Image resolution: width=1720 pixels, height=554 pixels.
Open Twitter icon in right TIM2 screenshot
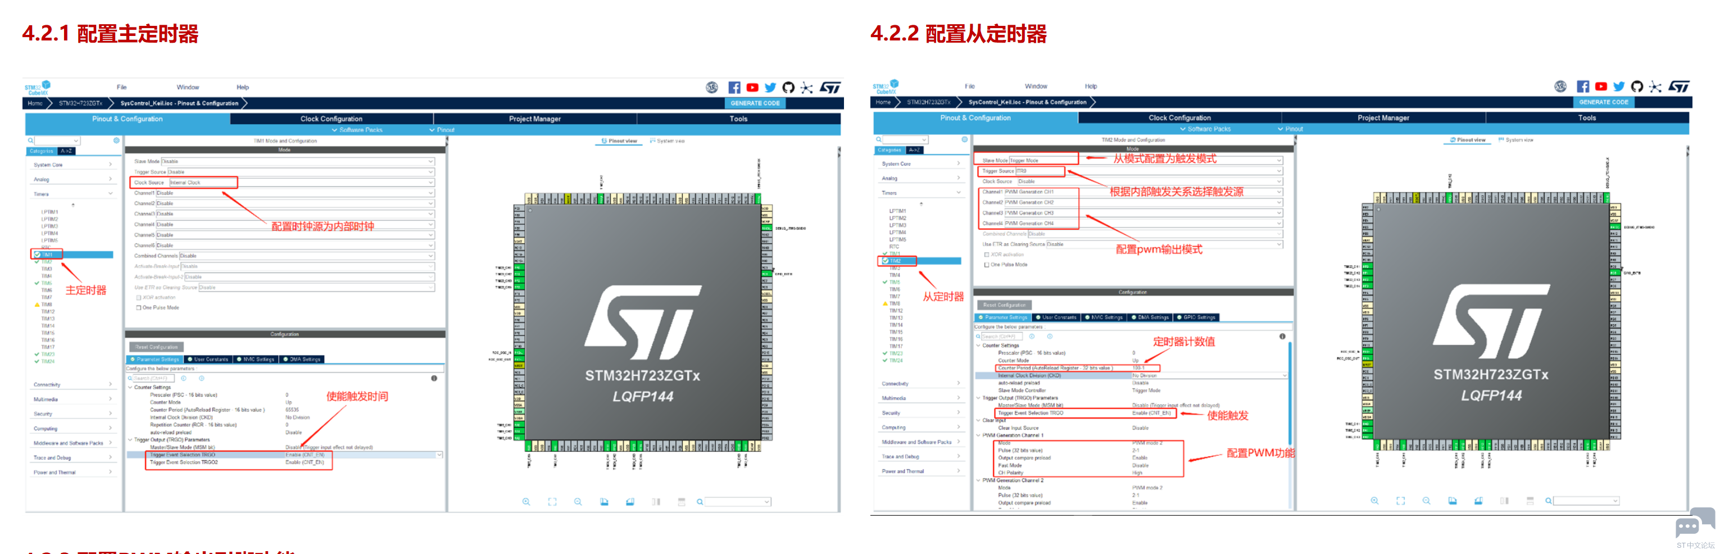pos(1619,86)
